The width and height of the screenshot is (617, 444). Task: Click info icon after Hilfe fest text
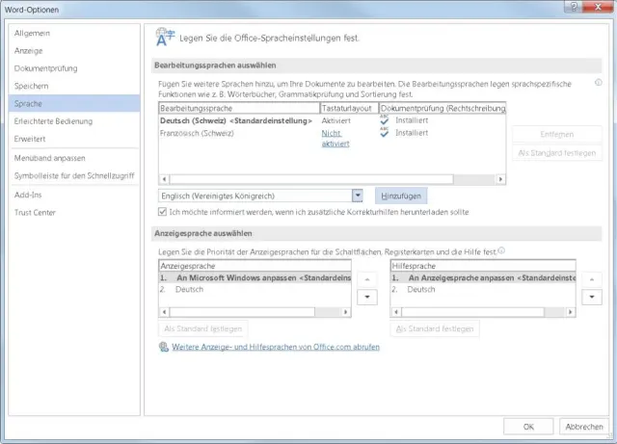501,250
